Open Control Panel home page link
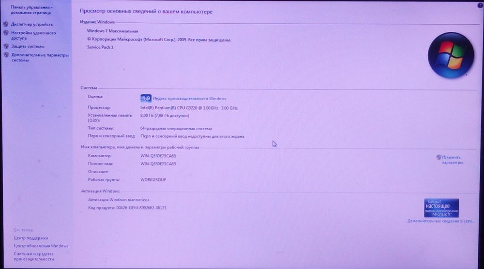 point(31,10)
